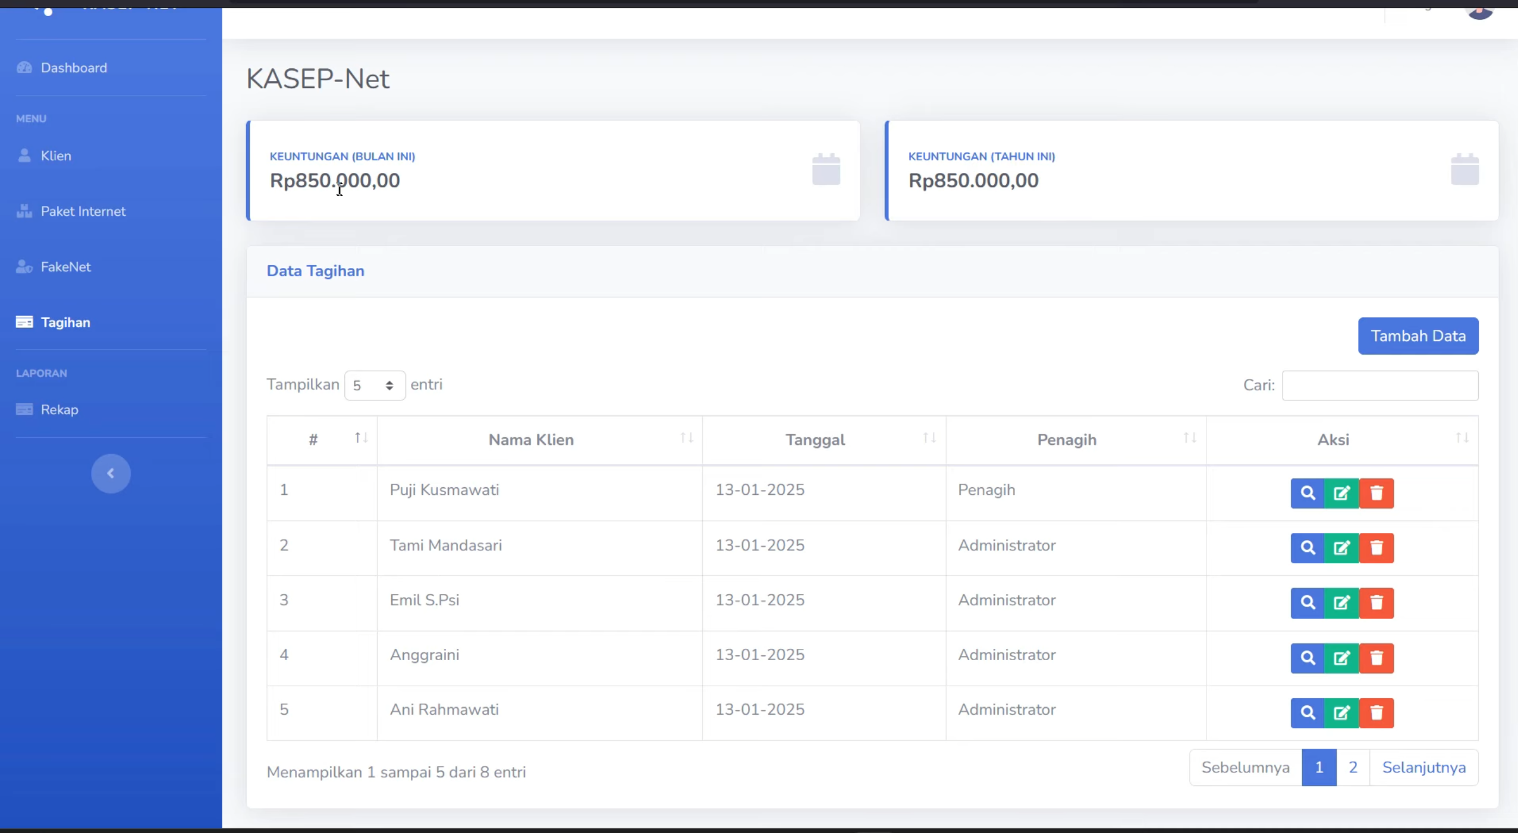The width and height of the screenshot is (1518, 833).
Task: Sort table by Tanggal column
Action: tap(824, 440)
